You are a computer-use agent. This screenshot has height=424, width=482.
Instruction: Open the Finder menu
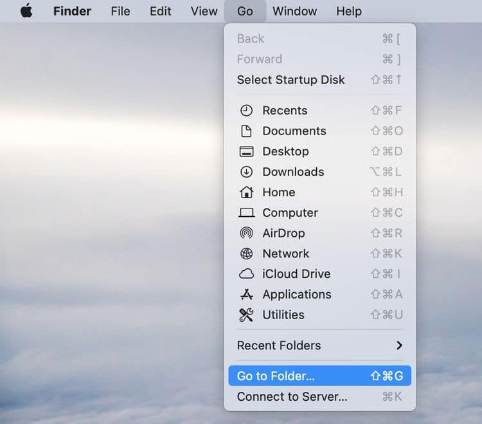coord(72,12)
